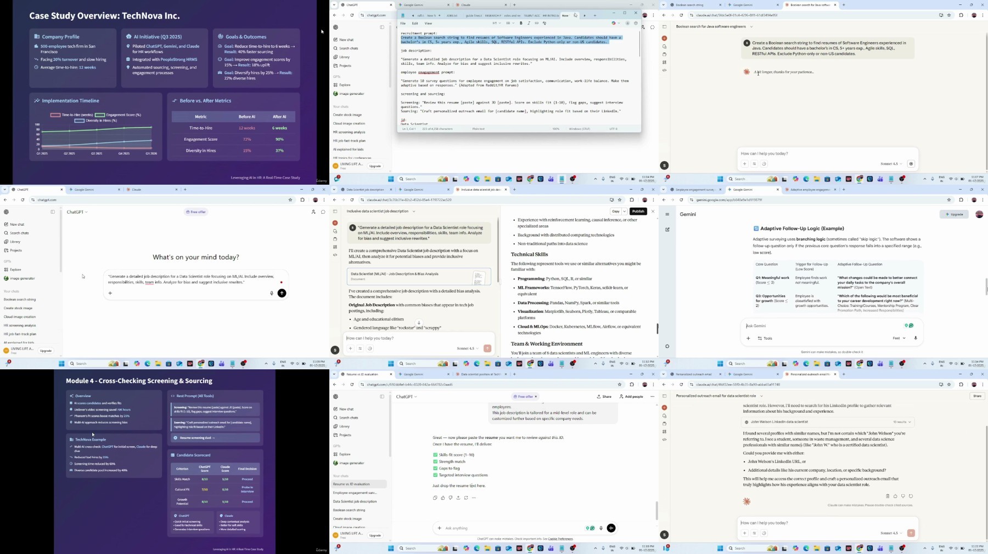This screenshot has width=988, height=554.
Task: Click the Windows (CRLF) status bar entry in Notepad
Action: coord(579,129)
